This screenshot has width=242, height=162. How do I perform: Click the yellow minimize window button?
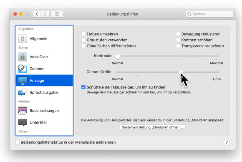[21, 14]
